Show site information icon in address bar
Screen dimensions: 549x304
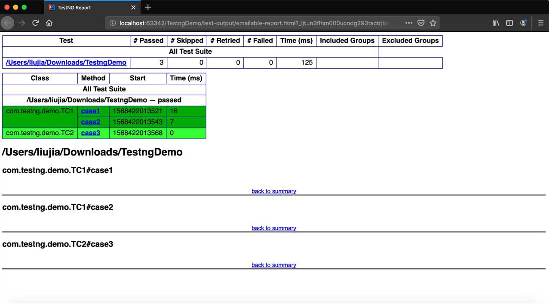click(x=113, y=23)
